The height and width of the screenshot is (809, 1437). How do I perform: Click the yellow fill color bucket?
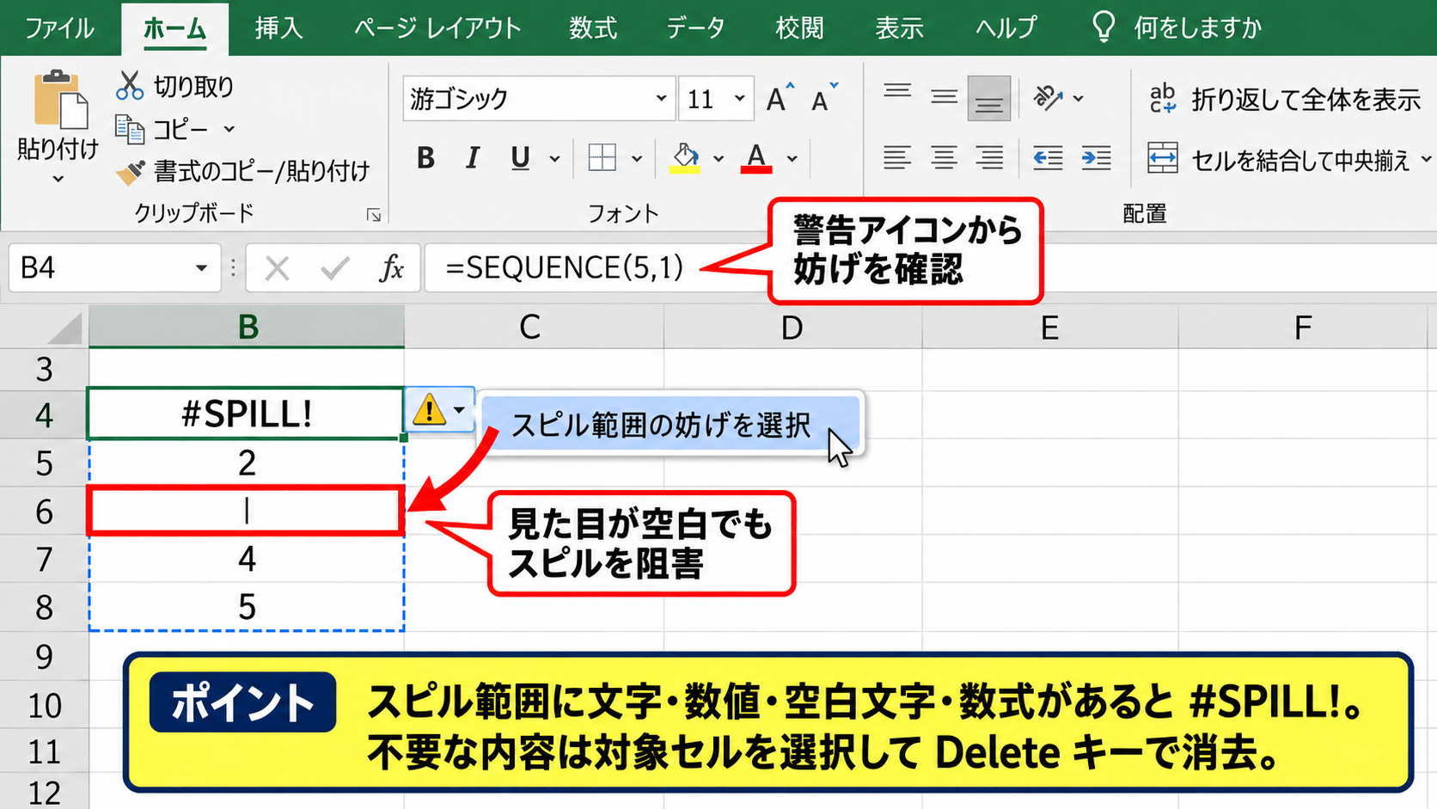coord(685,158)
